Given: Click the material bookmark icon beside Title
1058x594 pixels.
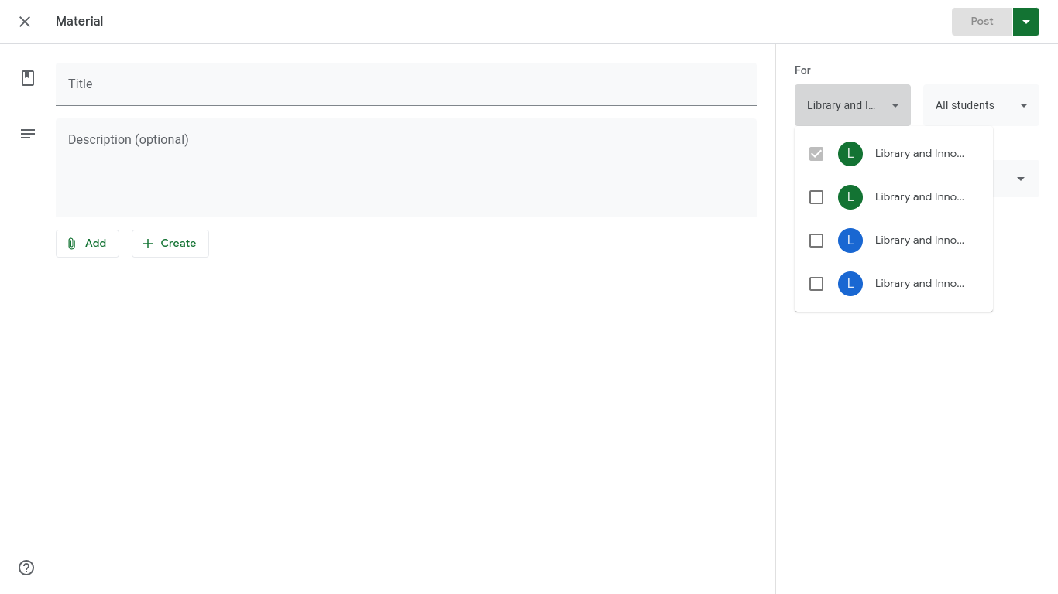Looking at the screenshot, I should pos(28,78).
